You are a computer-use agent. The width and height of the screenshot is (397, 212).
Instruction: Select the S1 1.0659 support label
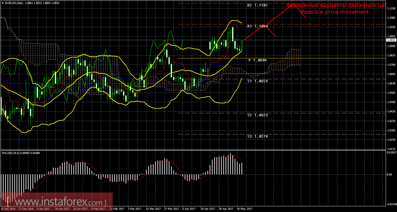(257, 81)
